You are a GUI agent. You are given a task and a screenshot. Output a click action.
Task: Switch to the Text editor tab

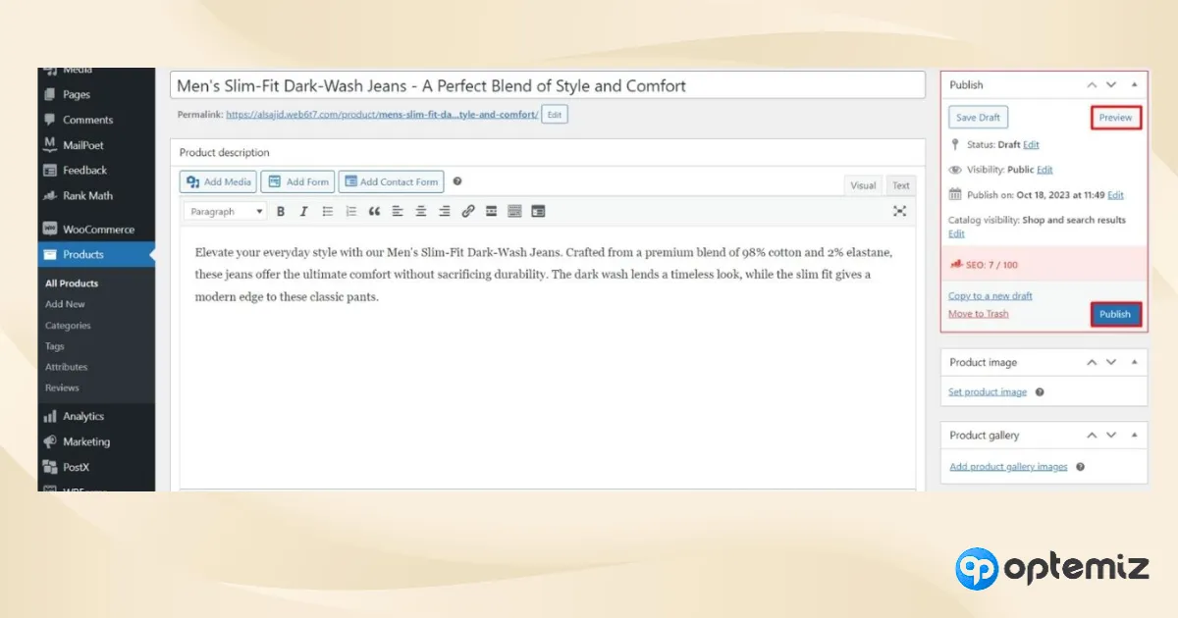pos(901,185)
